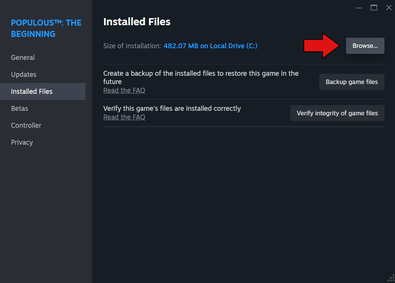Start a backup of game files

click(351, 82)
